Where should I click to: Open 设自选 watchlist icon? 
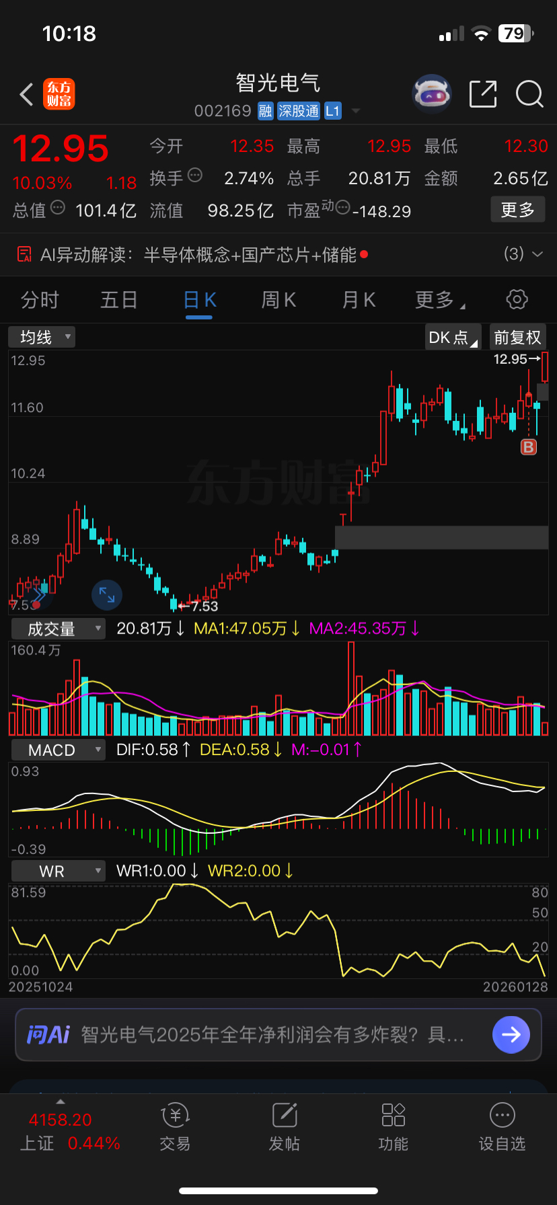[503, 1116]
